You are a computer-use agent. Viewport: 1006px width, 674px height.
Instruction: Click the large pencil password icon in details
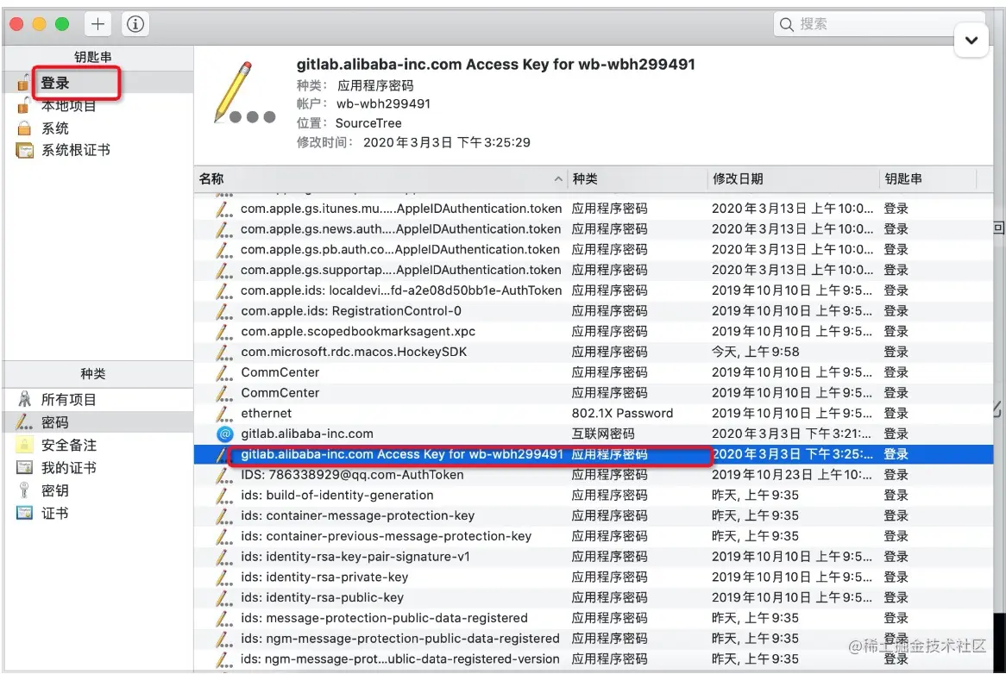pyautogui.click(x=242, y=92)
